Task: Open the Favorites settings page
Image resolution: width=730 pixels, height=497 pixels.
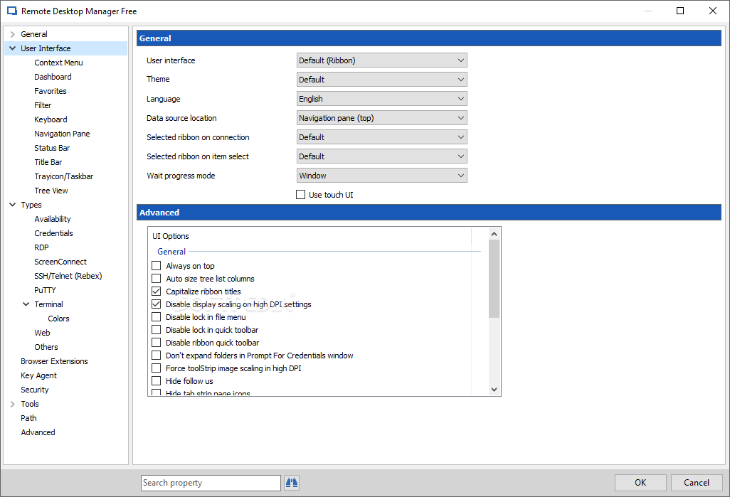Action: point(51,91)
